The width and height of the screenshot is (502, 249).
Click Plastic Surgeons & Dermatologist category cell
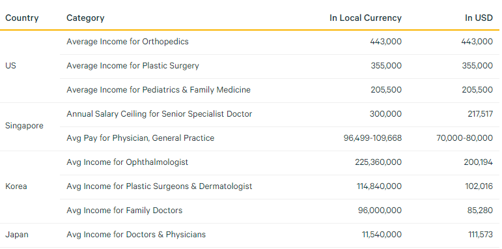click(x=159, y=186)
